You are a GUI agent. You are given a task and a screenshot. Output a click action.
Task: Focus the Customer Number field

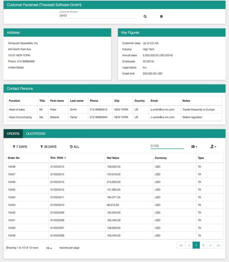98,16
